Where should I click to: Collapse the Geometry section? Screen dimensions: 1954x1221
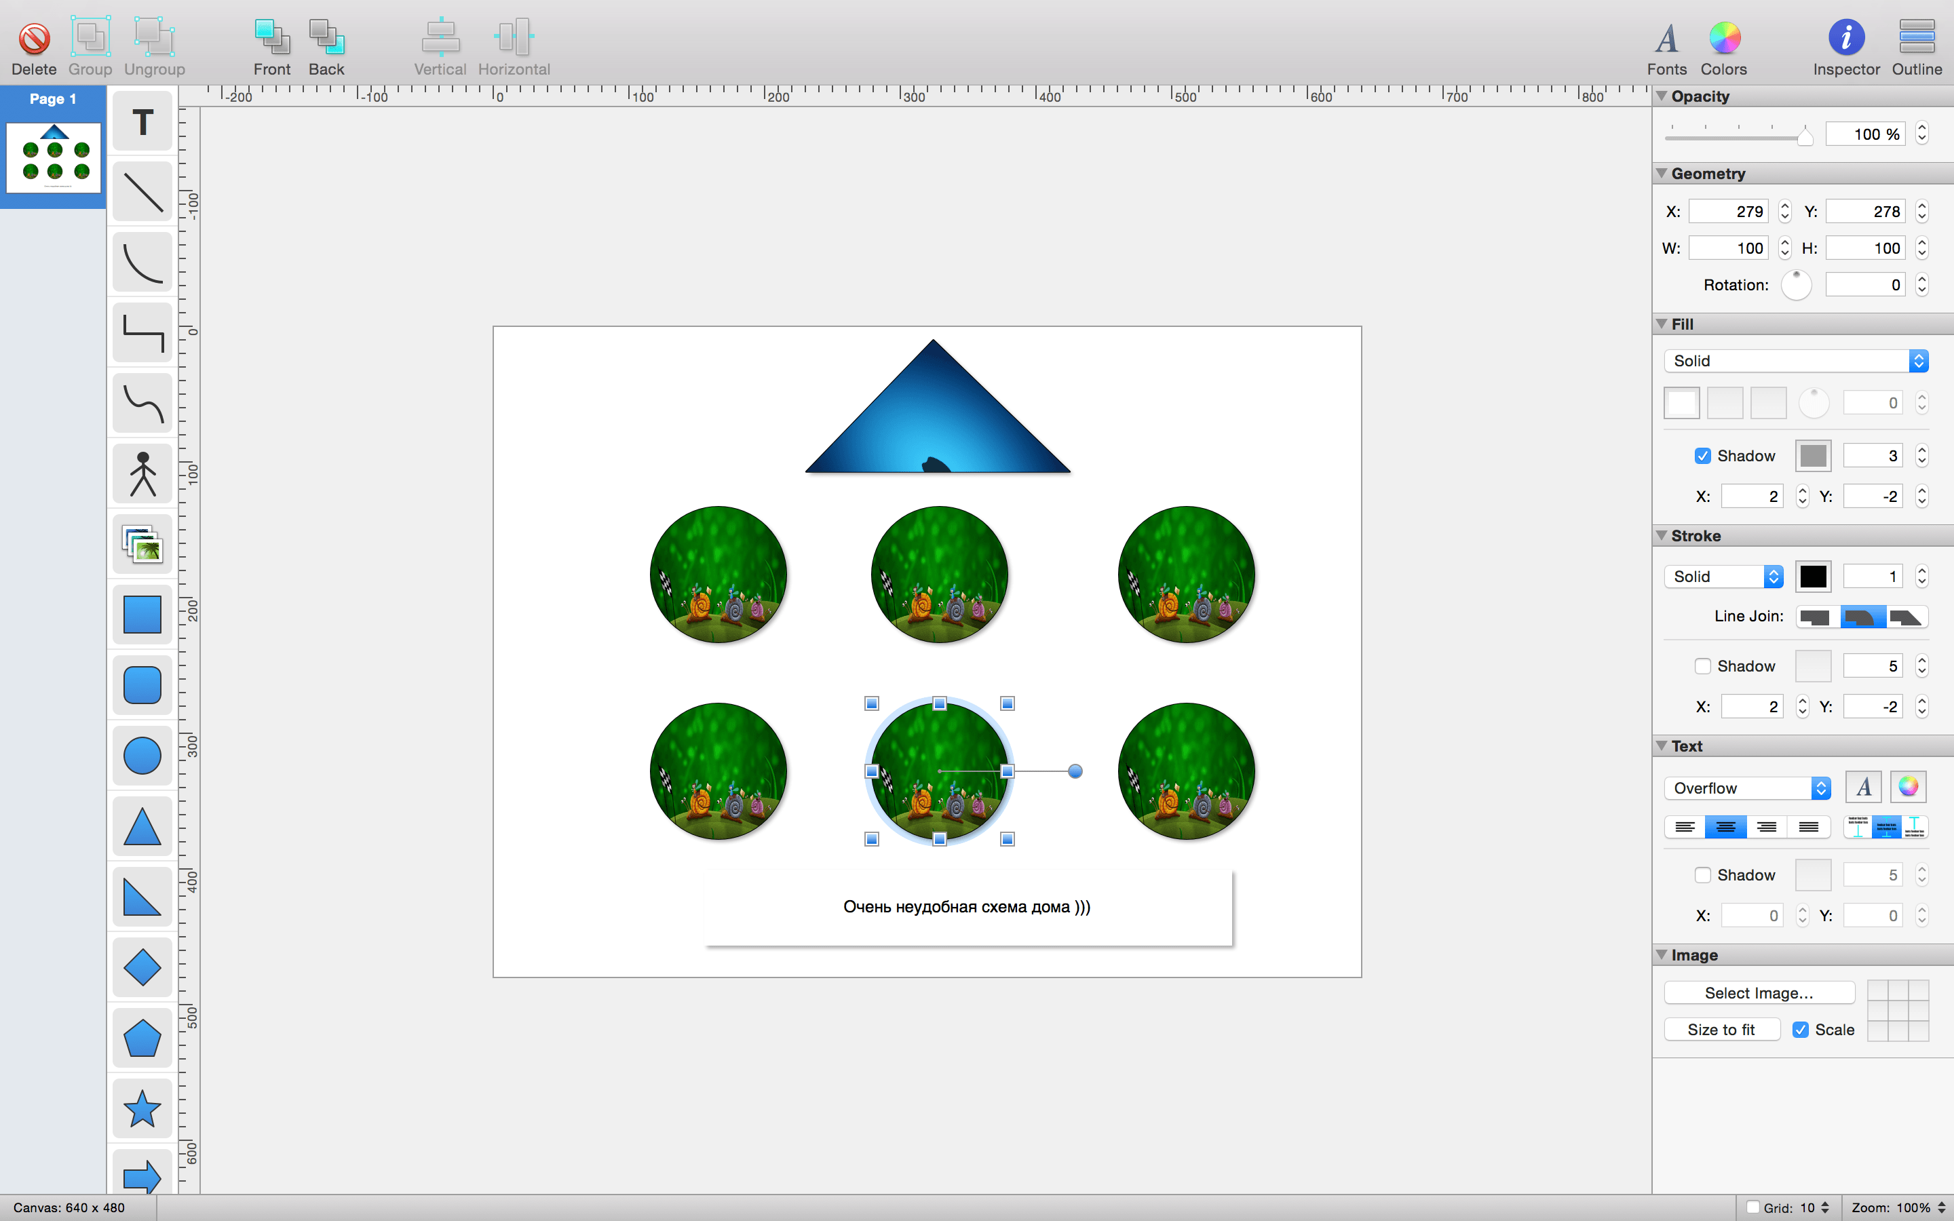coord(1662,174)
